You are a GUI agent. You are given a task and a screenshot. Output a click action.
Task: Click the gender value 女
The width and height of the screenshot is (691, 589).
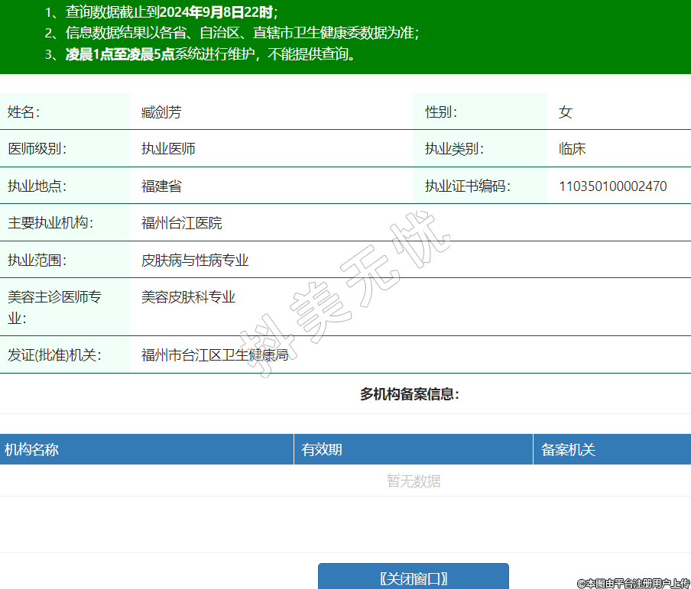[x=565, y=112]
